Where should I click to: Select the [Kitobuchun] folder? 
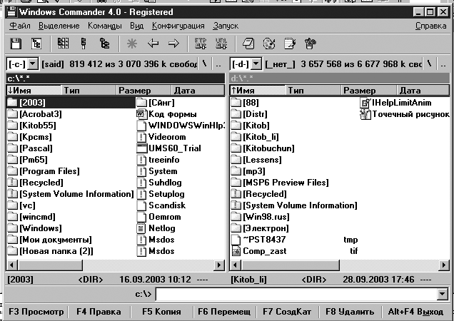pos(263,148)
